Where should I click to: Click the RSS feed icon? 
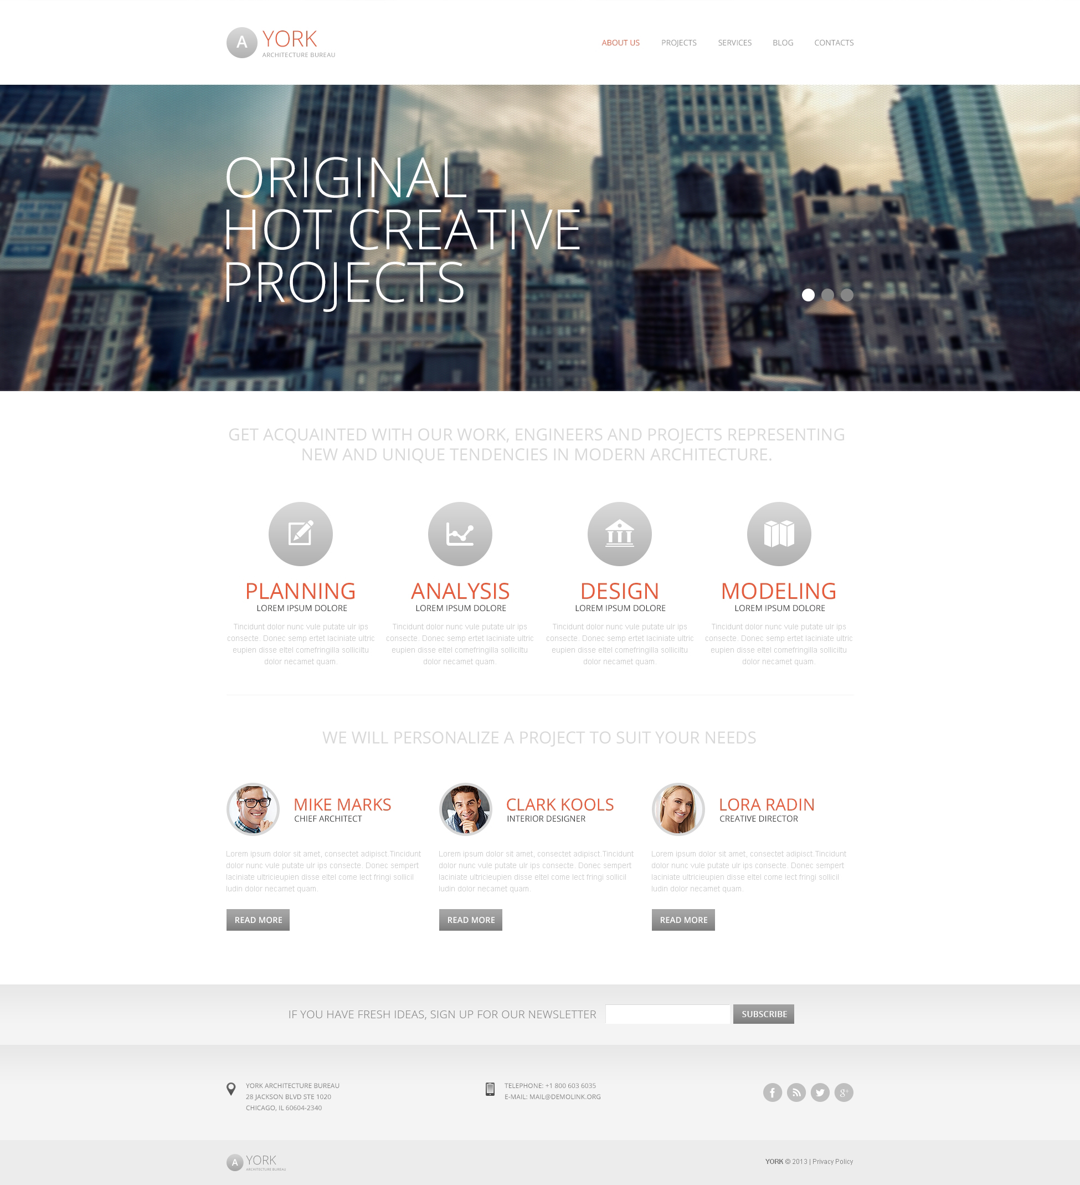tap(795, 1092)
